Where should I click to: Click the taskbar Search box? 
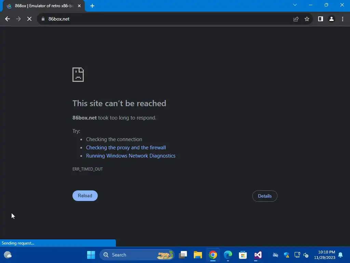click(137, 255)
